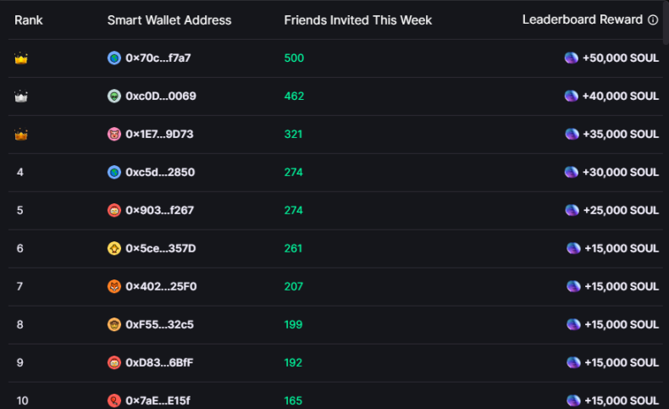Click the gold crown rank one icon

coord(21,58)
